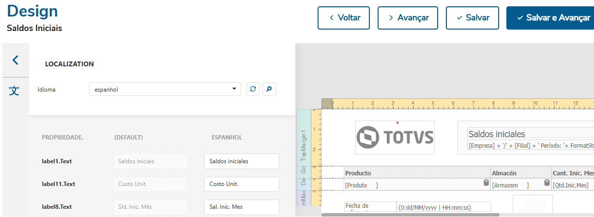The image size is (594, 217).
Task: Collapse the side panel with back chevron
Action: click(15, 60)
